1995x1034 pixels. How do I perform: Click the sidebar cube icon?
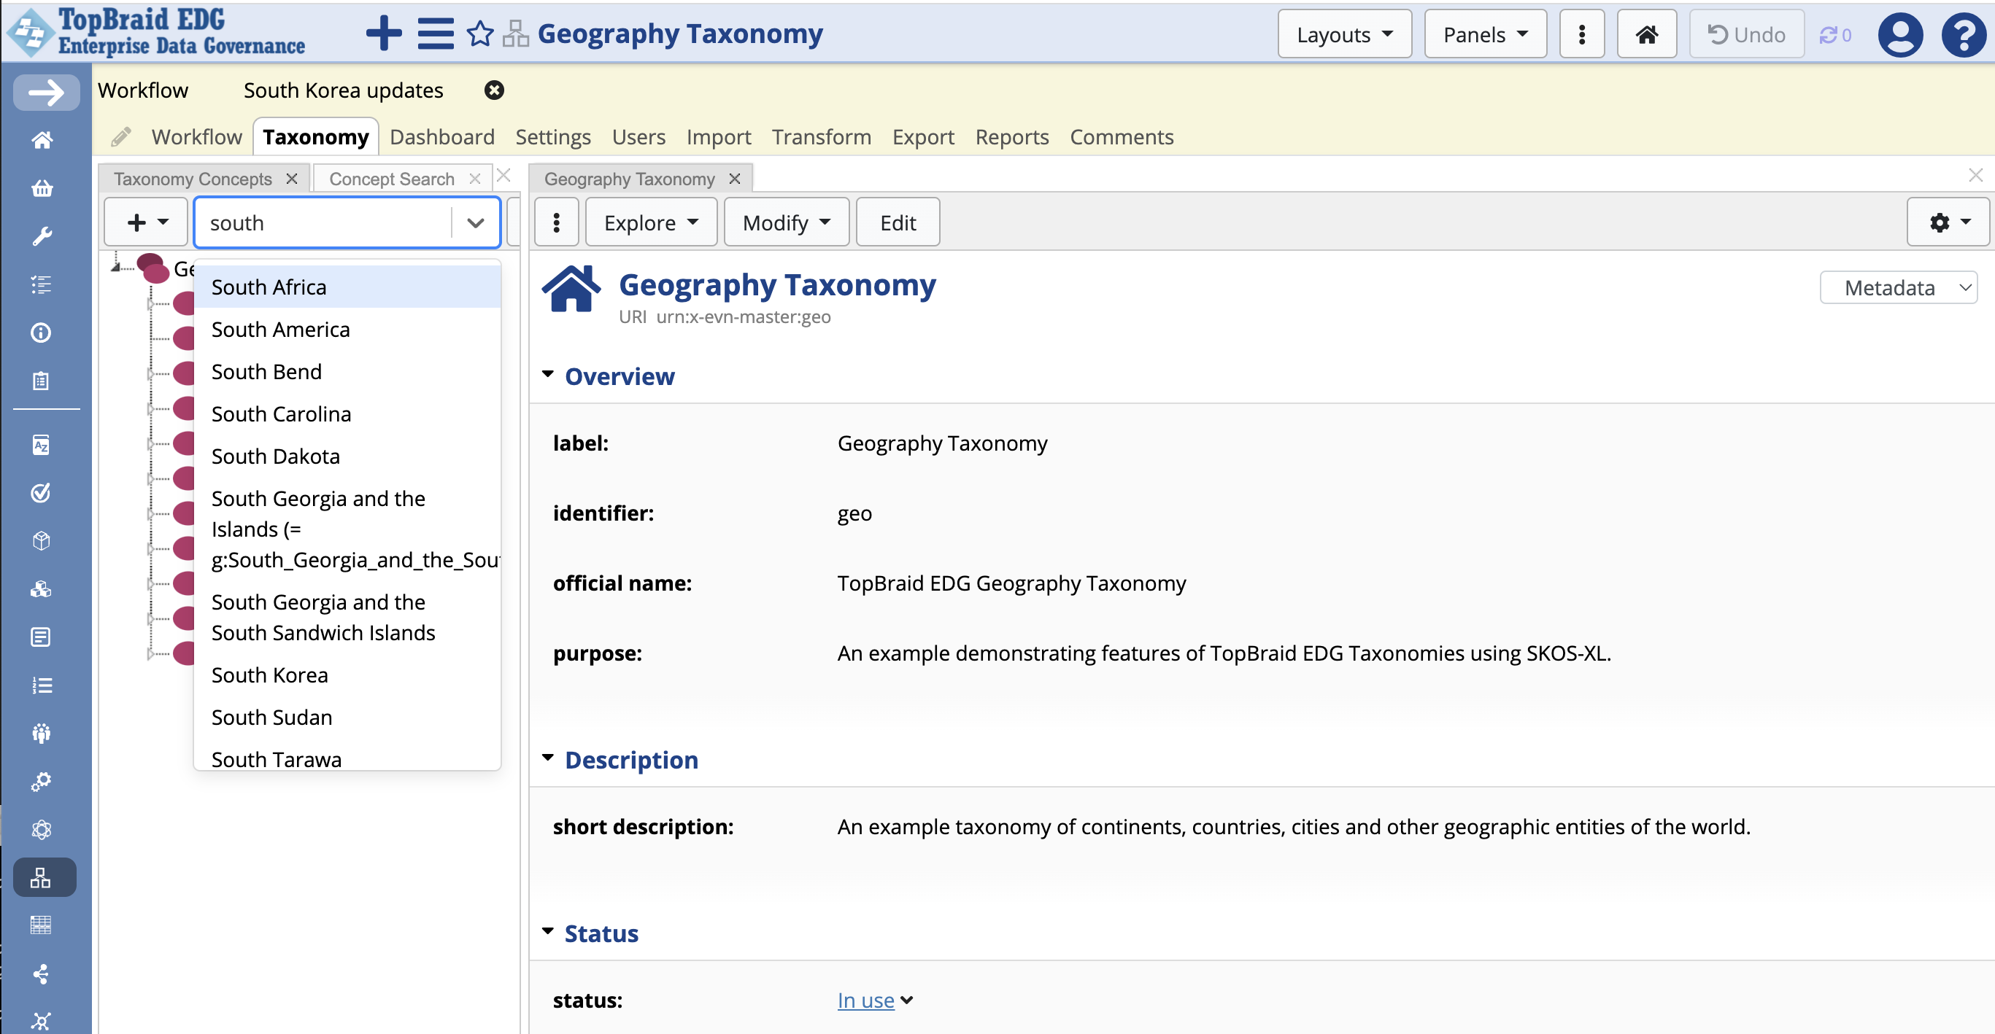coord(41,541)
